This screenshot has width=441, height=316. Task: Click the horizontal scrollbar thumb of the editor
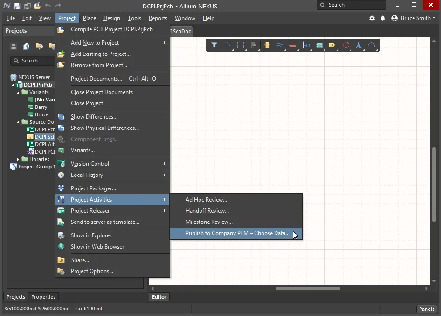click(308, 289)
